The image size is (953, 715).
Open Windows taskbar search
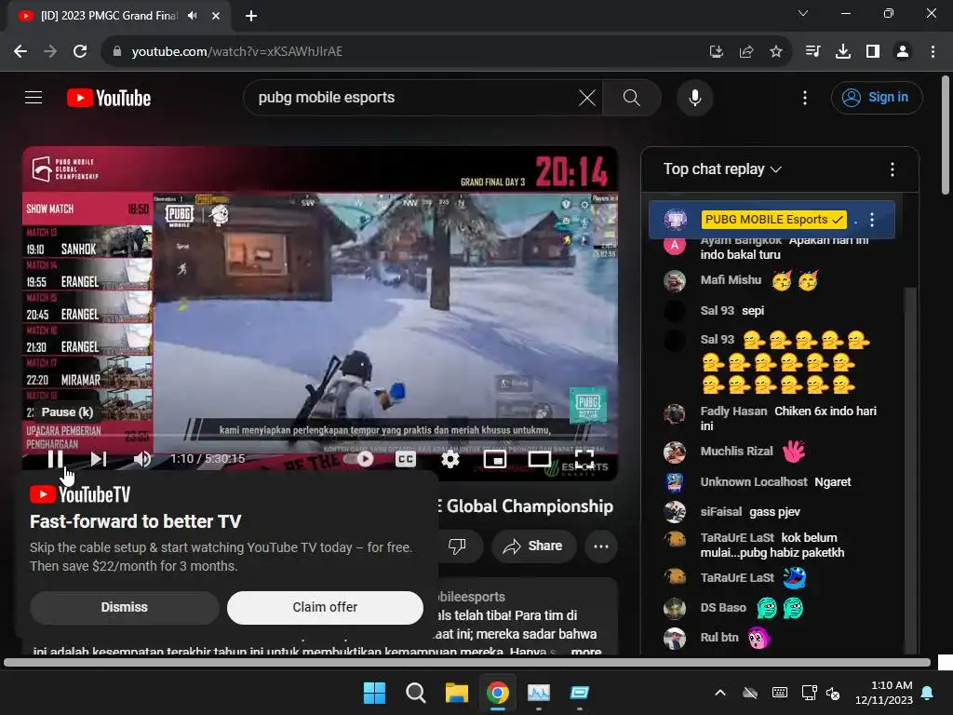tap(416, 693)
